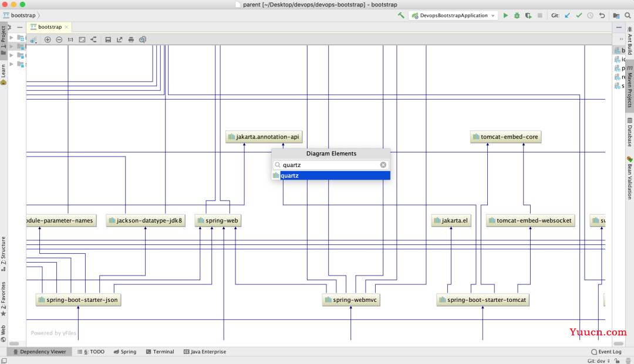Screen dimensions: 634x364
Task: Select the tomcat-embed-websocket node
Action: (x=530, y=220)
